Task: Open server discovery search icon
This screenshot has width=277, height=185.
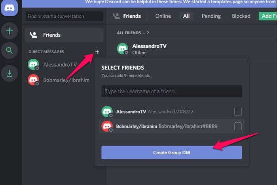Action: coord(9,50)
